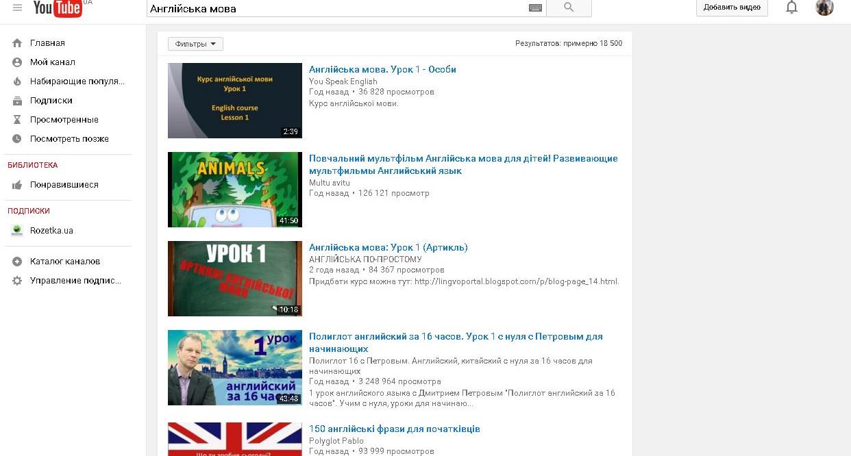Open Polyglot Pablo channel
This screenshot has width=851, height=456.
[x=336, y=441]
